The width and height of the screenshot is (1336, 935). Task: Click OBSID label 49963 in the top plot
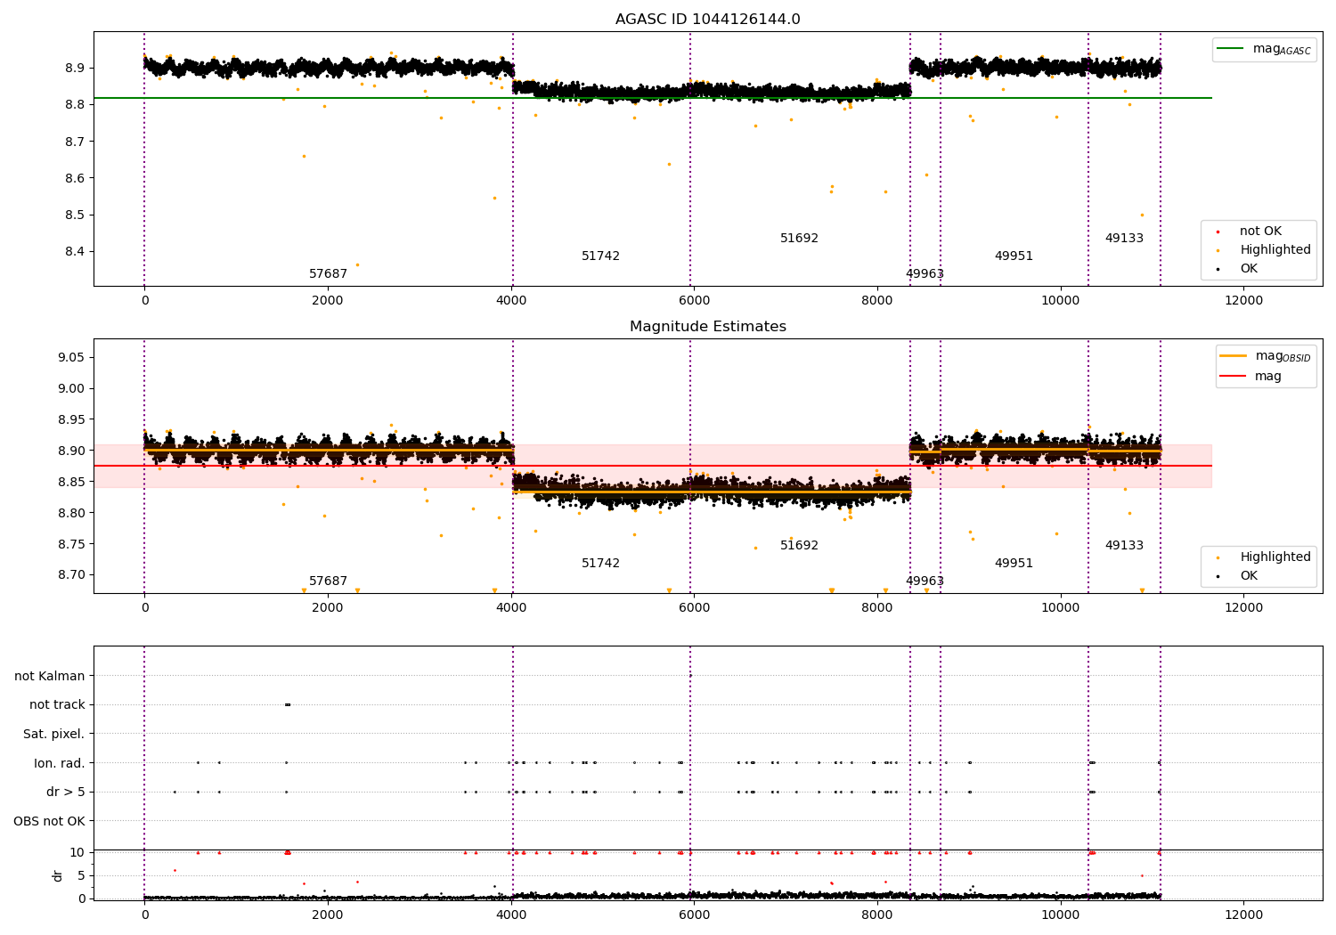tap(925, 274)
